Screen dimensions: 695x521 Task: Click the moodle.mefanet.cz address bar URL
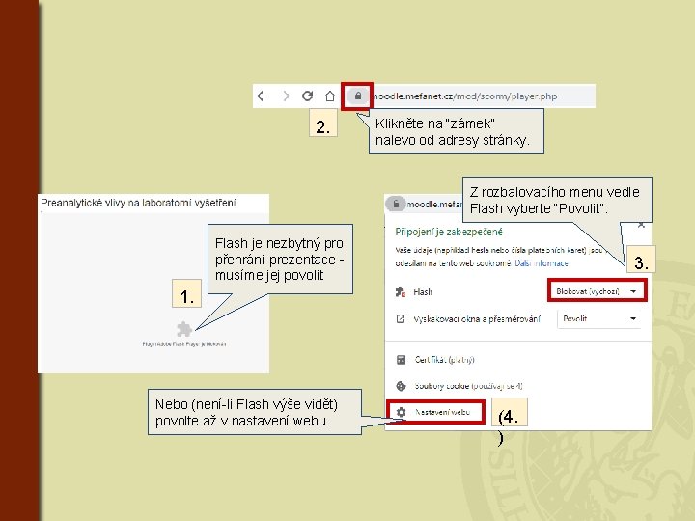click(x=464, y=96)
